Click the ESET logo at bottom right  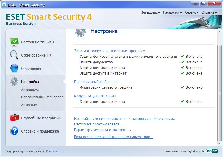tap(211, 151)
